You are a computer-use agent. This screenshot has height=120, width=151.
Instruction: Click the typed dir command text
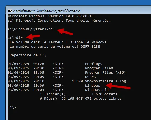[19, 38]
